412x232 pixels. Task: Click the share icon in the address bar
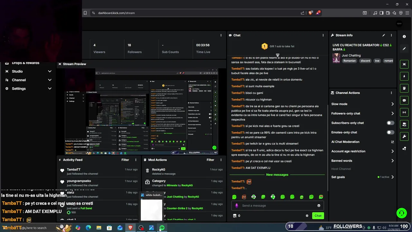click(303, 13)
